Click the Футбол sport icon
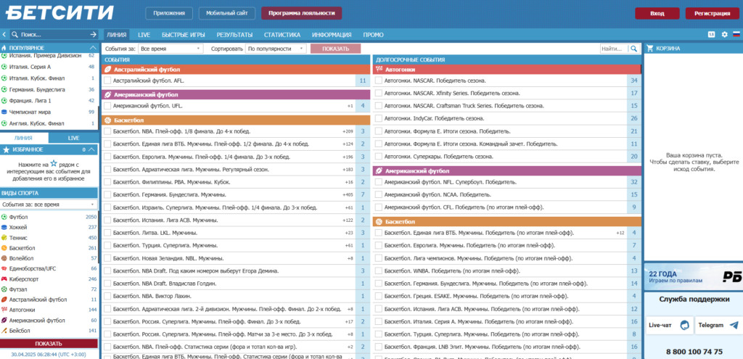 (4, 217)
